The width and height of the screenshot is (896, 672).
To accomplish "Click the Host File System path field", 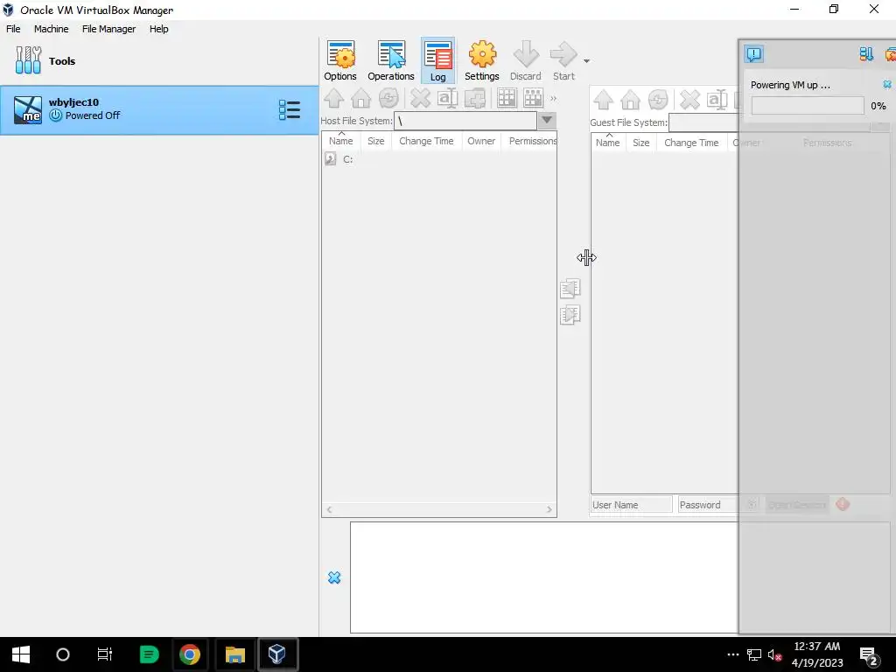I will pos(465,121).
